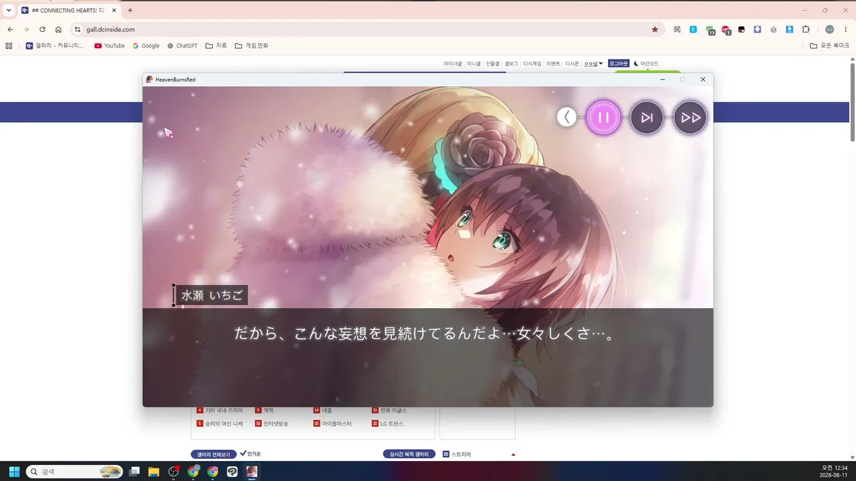Close the CONNECTING HEARTS tab
The width and height of the screenshot is (856, 481).
click(112, 10)
